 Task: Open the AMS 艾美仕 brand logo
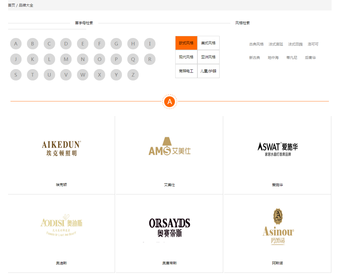click(170, 146)
